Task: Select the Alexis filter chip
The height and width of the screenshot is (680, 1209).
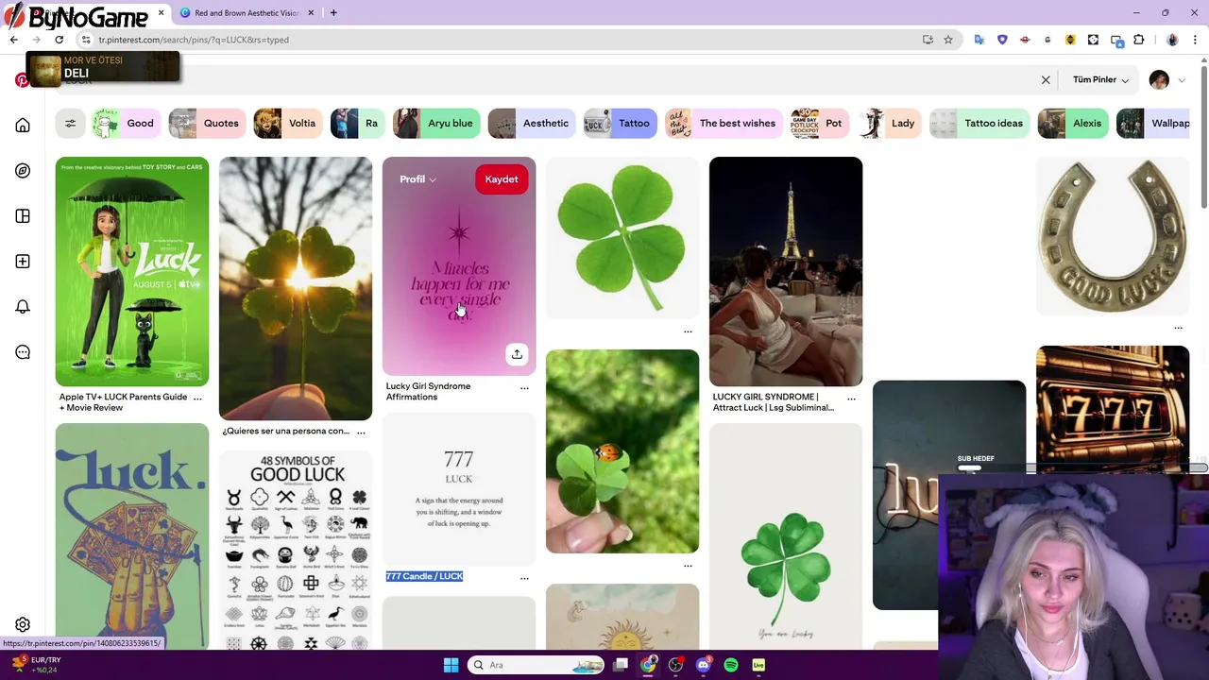Action: point(1072,124)
